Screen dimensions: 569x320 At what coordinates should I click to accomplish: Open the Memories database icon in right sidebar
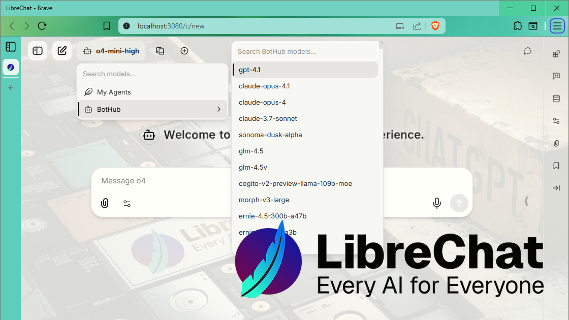pos(556,99)
